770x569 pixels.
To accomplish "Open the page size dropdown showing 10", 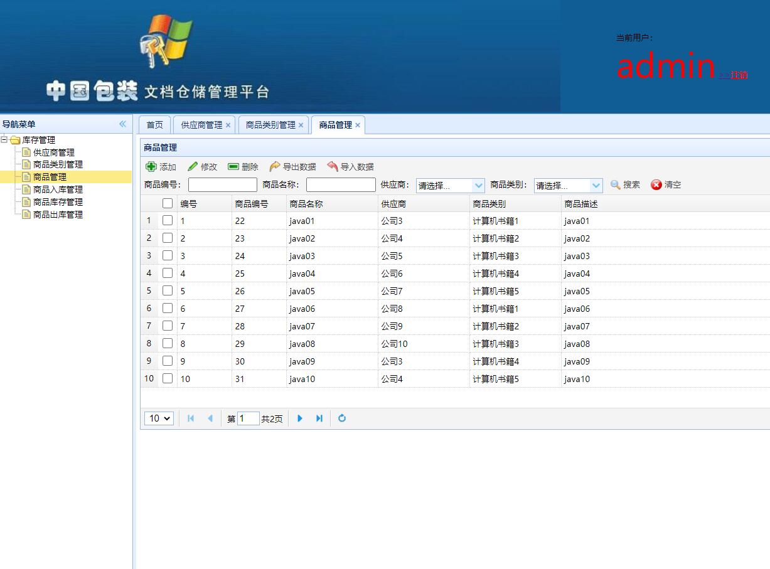I will point(159,418).
